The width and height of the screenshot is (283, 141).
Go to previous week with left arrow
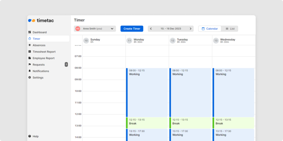pos(151,29)
